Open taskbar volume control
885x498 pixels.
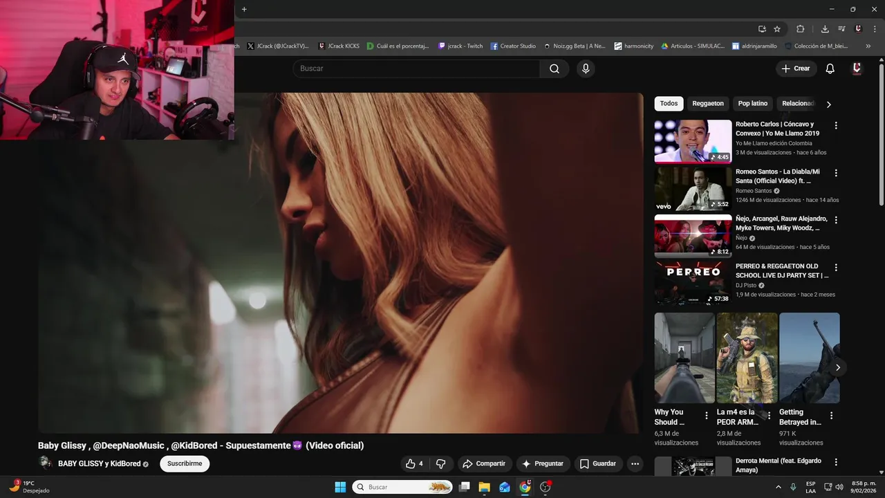pos(838,487)
